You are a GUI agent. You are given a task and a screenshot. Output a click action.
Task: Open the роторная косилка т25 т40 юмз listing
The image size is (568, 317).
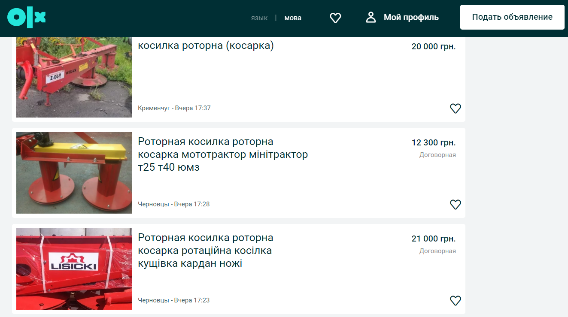click(222, 154)
